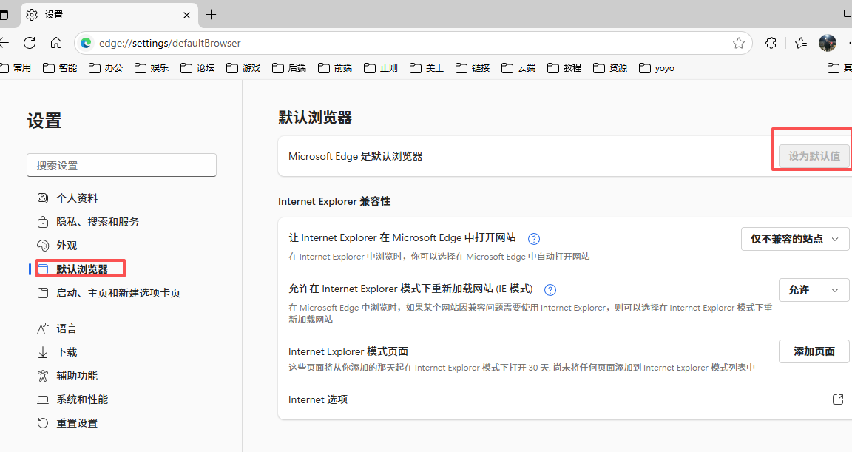Open new tab with plus icon
The image size is (852, 452).
coord(212,15)
